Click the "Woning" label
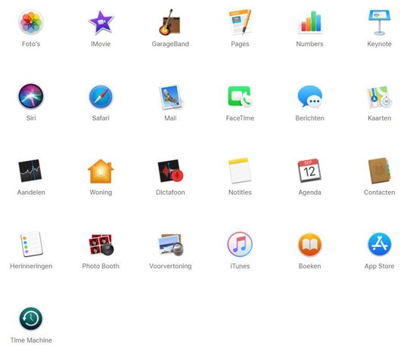416x352 pixels. [x=101, y=193]
